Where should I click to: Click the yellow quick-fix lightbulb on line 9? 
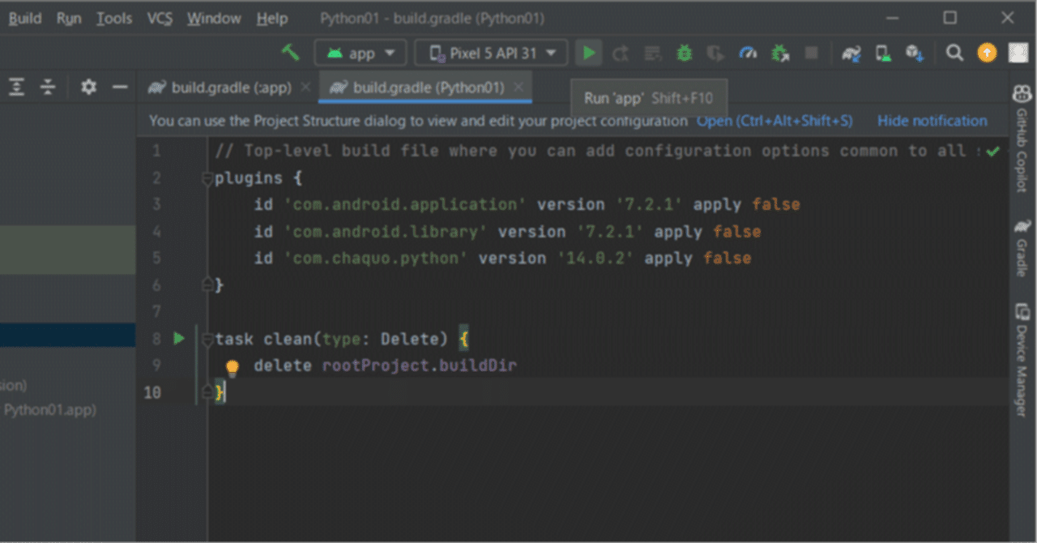pyautogui.click(x=232, y=366)
